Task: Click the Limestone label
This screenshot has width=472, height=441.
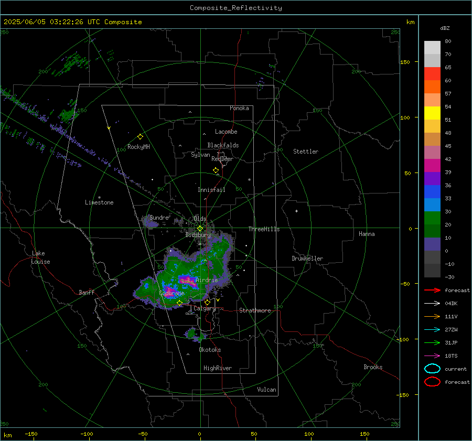Action: click(x=99, y=202)
